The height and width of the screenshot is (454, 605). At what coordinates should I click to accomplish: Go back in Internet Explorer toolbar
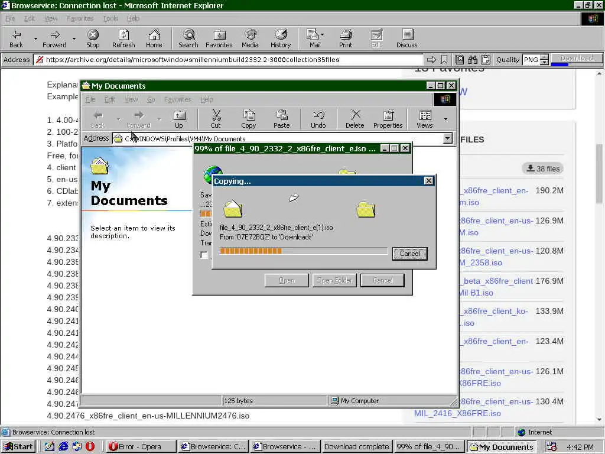tap(16, 39)
